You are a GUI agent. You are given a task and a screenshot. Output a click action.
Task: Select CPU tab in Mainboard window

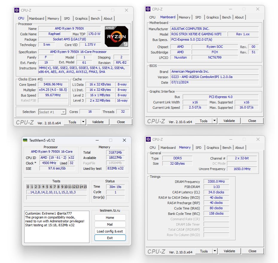point(152,17)
